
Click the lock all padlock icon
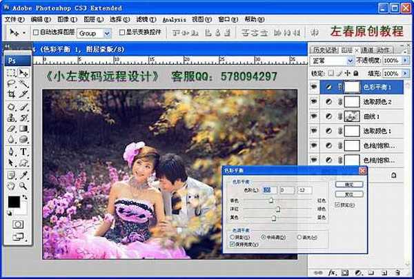[x=356, y=73]
